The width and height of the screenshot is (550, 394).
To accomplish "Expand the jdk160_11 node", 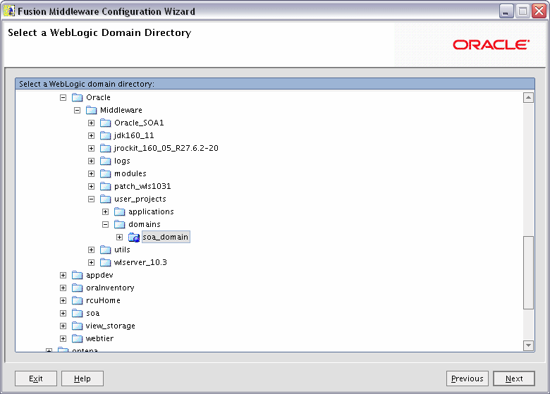I will pyautogui.click(x=91, y=135).
